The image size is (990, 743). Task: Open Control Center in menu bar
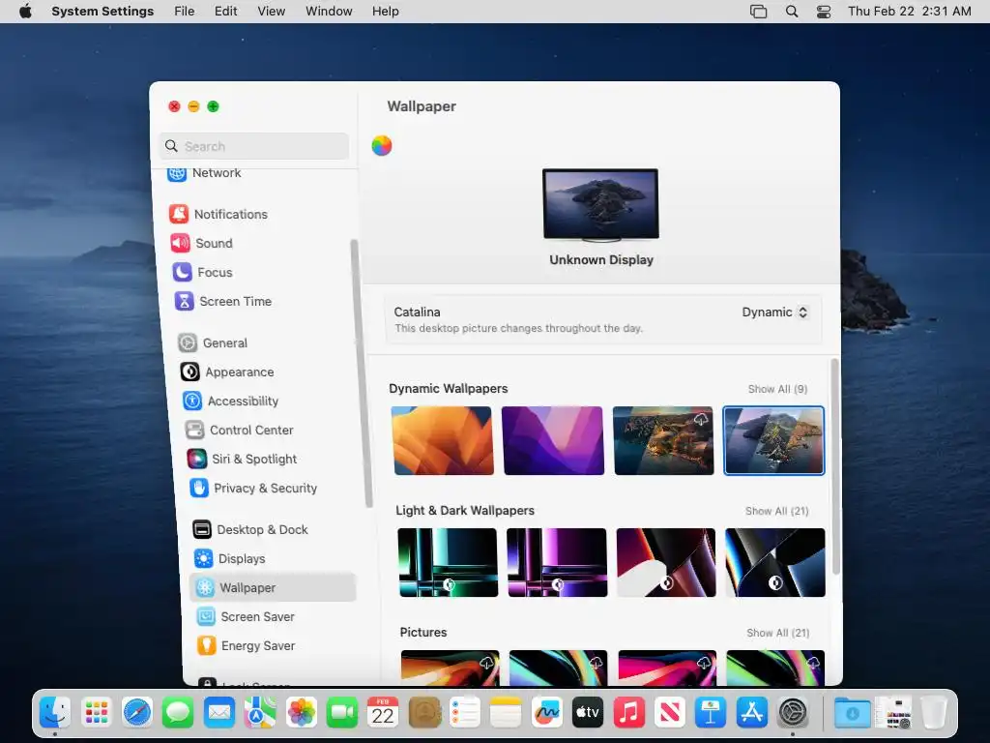point(824,12)
